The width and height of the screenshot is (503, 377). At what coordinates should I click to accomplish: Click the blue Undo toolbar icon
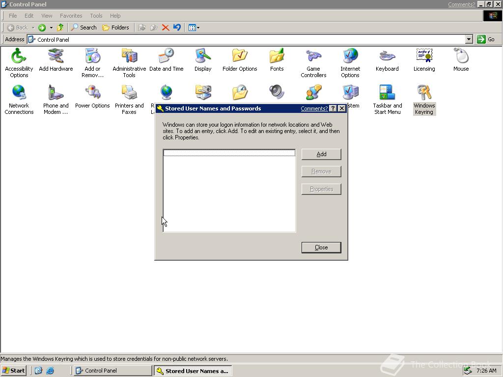coord(177,27)
